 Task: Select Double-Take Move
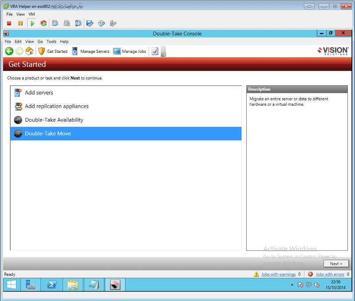pyautogui.click(x=126, y=134)
